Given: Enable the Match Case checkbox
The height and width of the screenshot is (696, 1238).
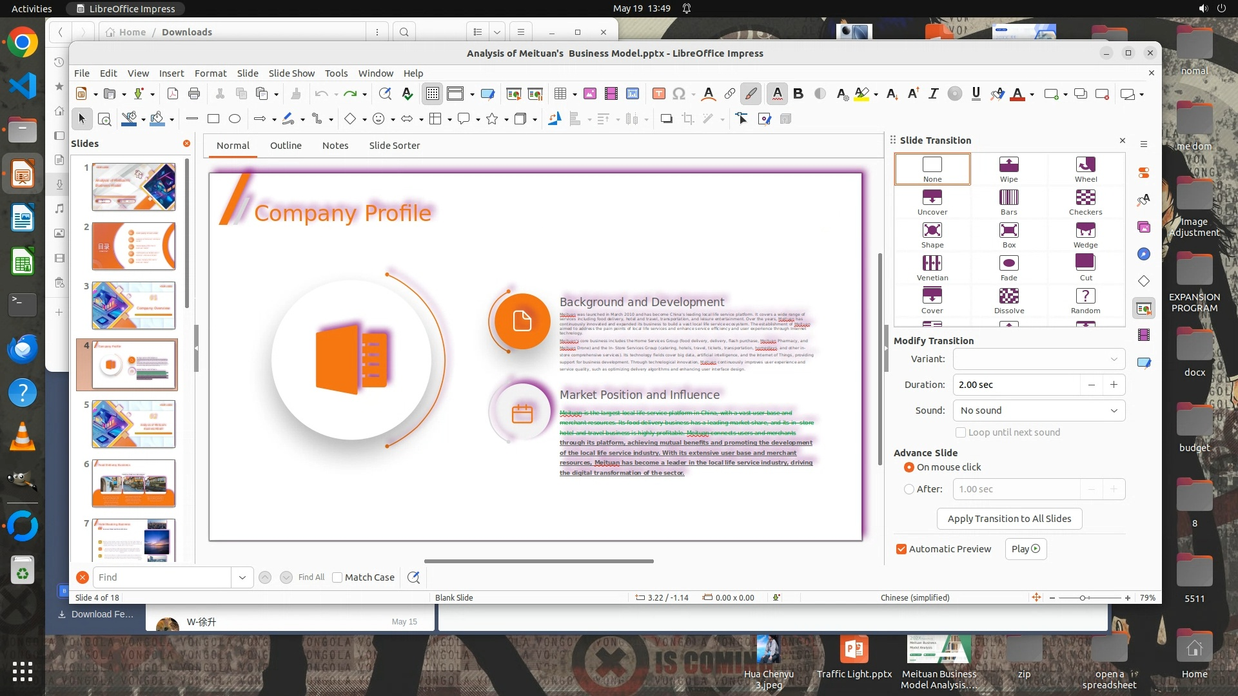Looking at the screenshot, I should (337, 577).
